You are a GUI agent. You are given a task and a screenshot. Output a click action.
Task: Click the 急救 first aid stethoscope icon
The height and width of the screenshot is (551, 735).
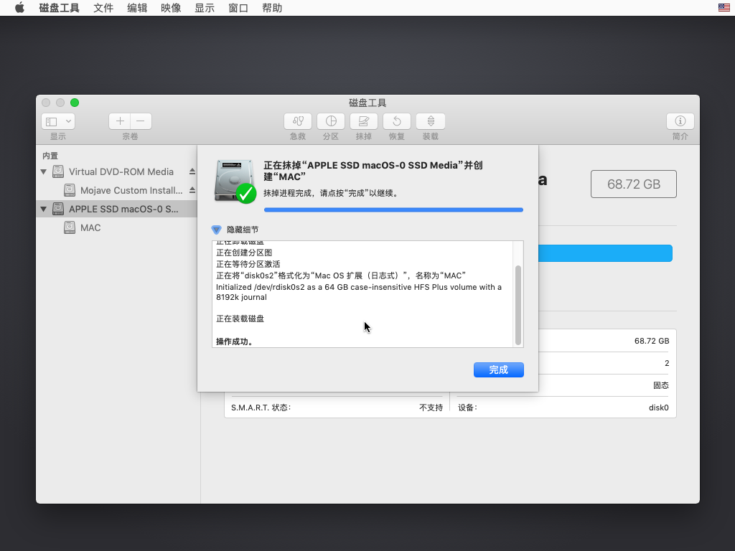pyautogui.click(x=298, y=121)
